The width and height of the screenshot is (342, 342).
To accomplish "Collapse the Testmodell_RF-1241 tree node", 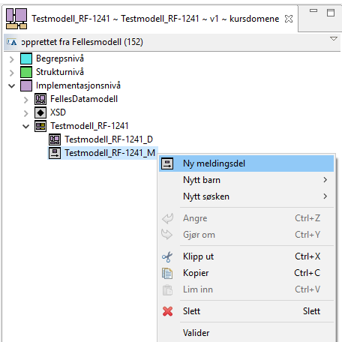I will click(25, 127).
